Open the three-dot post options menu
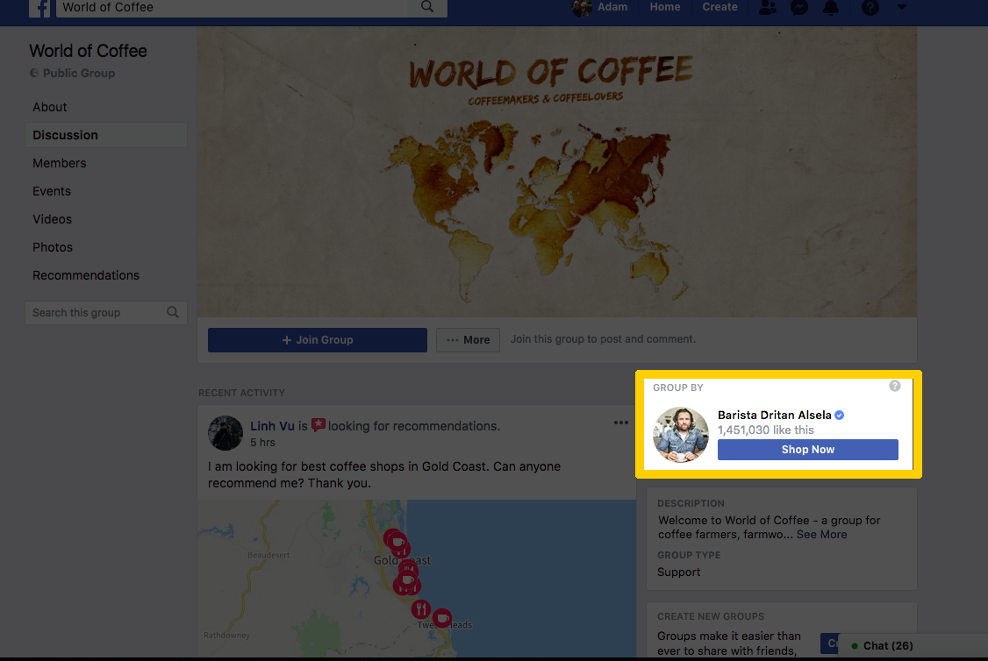The image size is (988, 661). [621, 423]
